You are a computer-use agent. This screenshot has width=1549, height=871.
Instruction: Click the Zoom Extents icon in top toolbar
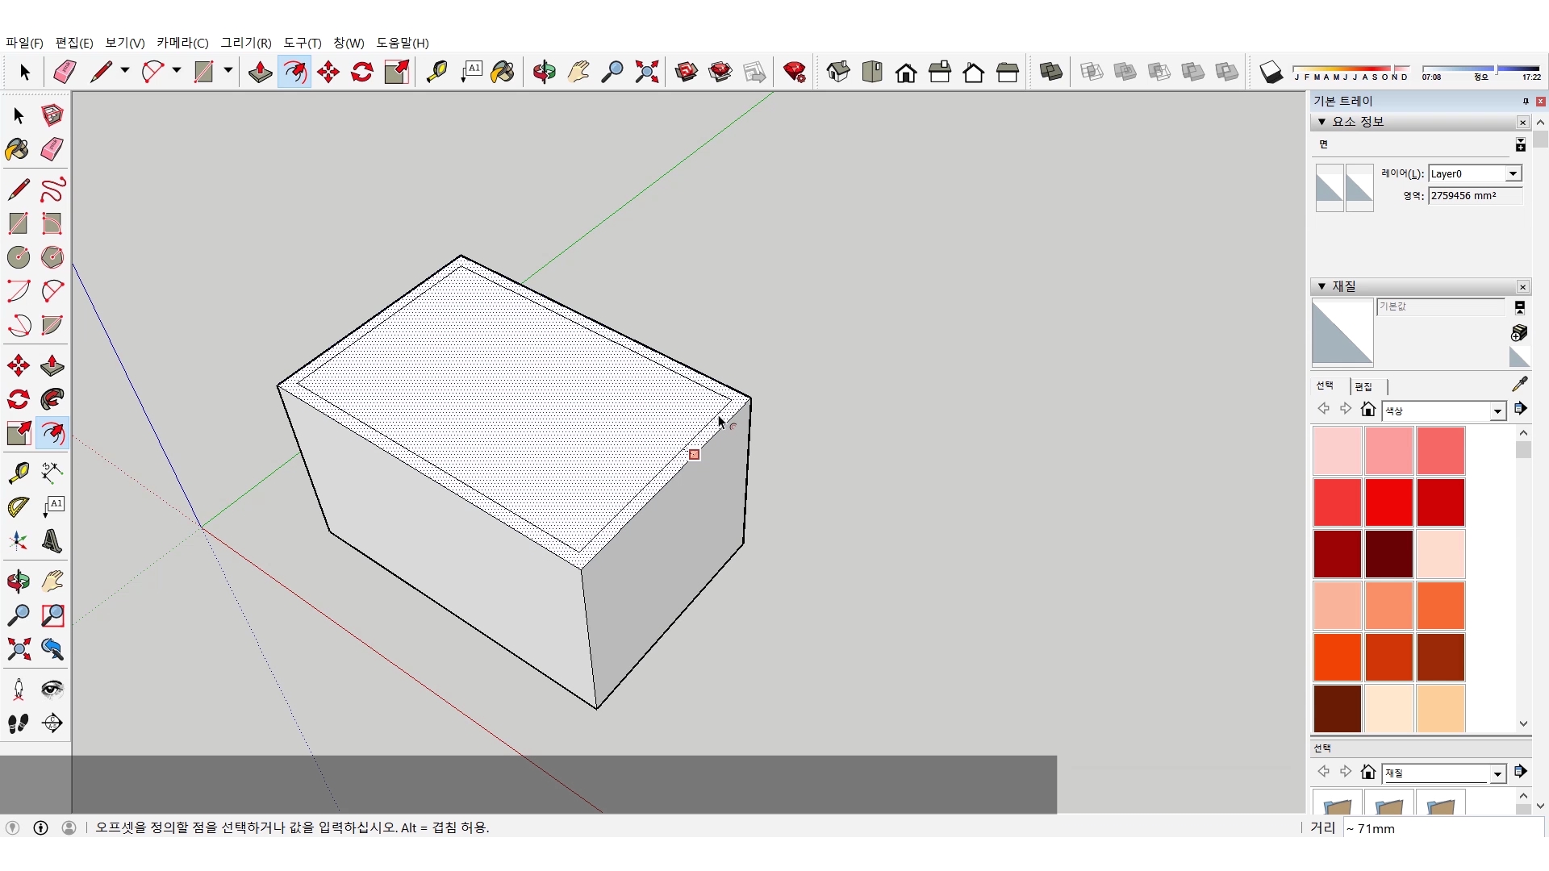coord(646,72)
